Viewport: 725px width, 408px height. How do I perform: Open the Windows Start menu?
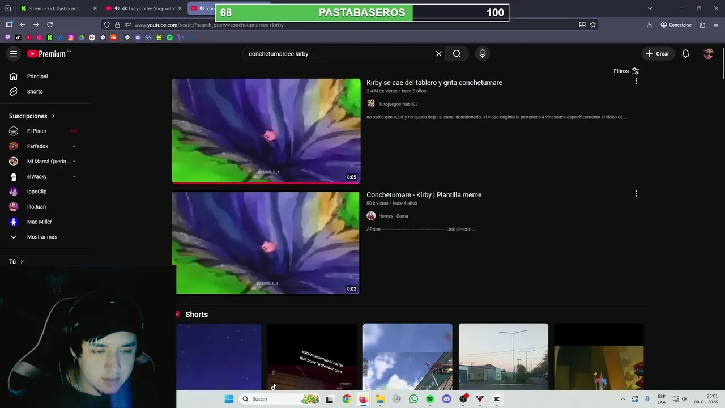coord(229,399)
